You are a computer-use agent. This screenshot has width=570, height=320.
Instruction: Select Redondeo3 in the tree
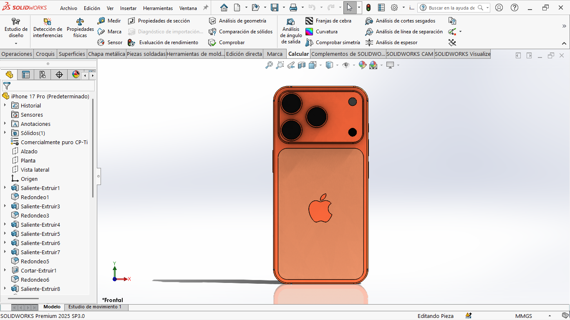click(x=35, y=215)
